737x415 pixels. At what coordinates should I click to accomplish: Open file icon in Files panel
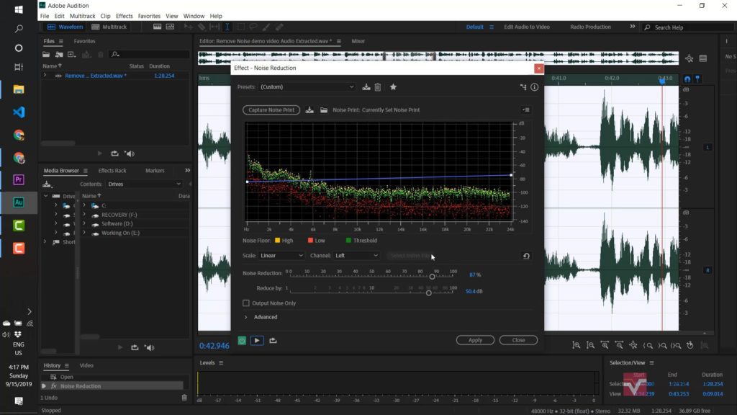(x=46, y=55)
